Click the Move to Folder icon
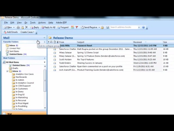 tap(22, 27)
